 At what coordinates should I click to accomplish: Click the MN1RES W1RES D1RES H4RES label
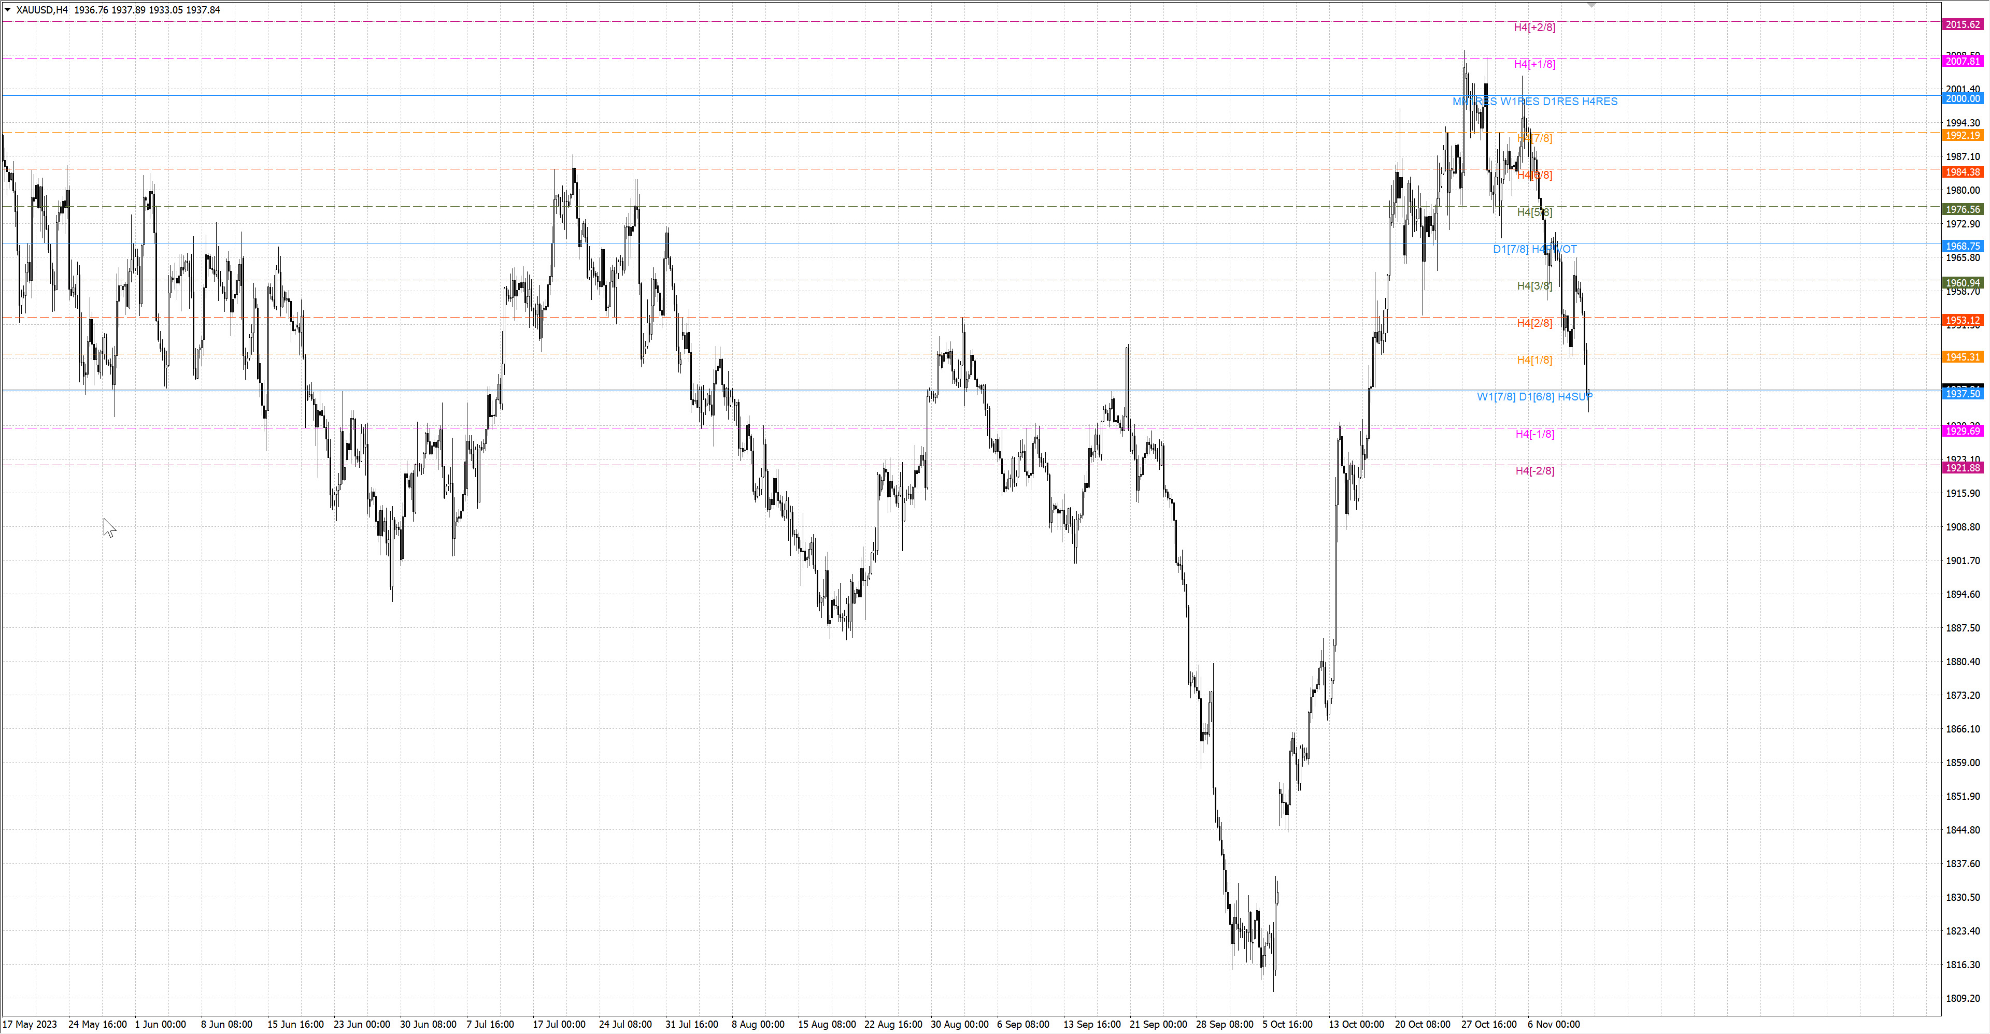pos(1534,101)
